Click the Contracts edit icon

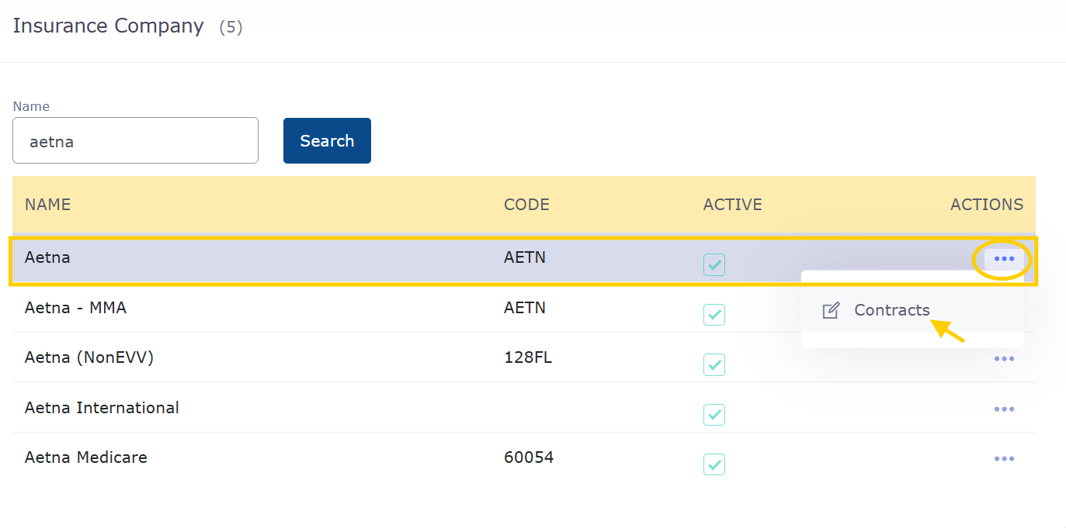point(831,311)
